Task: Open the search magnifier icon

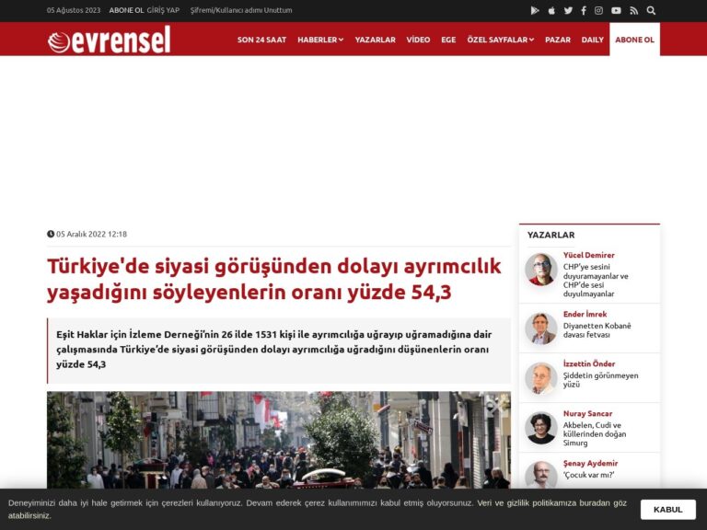Action: click(651, 11)
